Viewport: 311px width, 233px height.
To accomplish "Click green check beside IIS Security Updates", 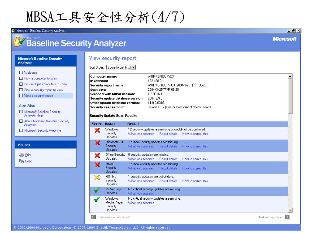I will pyautogui.click(x=97, y=190).
